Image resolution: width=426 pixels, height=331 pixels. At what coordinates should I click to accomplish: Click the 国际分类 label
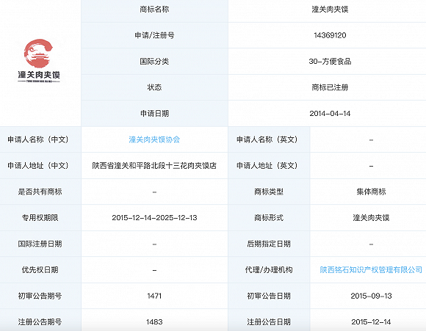(x=154, y=62)
